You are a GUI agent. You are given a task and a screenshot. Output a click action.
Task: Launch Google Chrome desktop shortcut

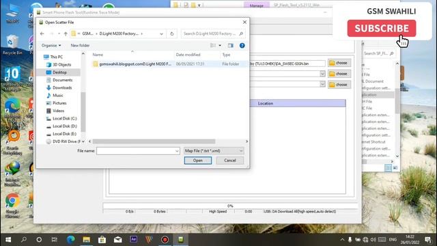pos(12,206)
